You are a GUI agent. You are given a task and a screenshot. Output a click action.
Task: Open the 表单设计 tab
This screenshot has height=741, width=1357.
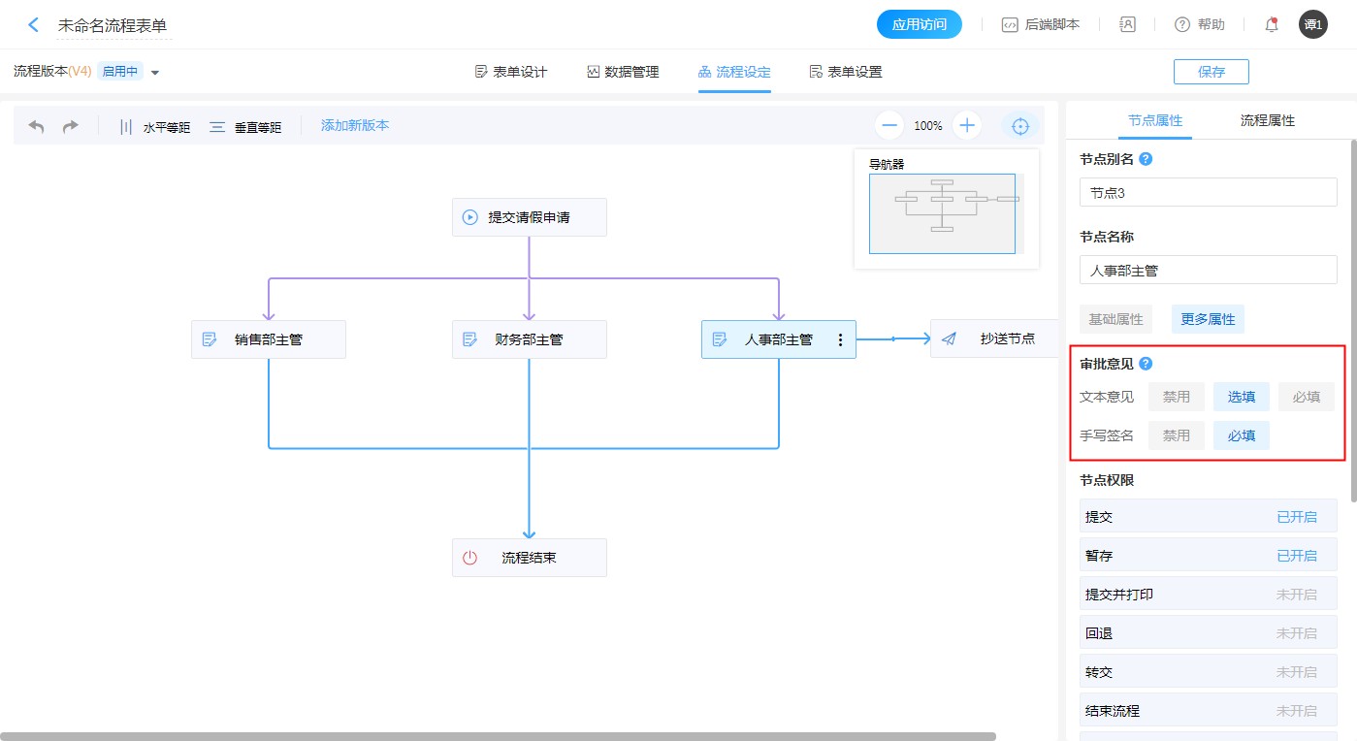coord(511,72)
